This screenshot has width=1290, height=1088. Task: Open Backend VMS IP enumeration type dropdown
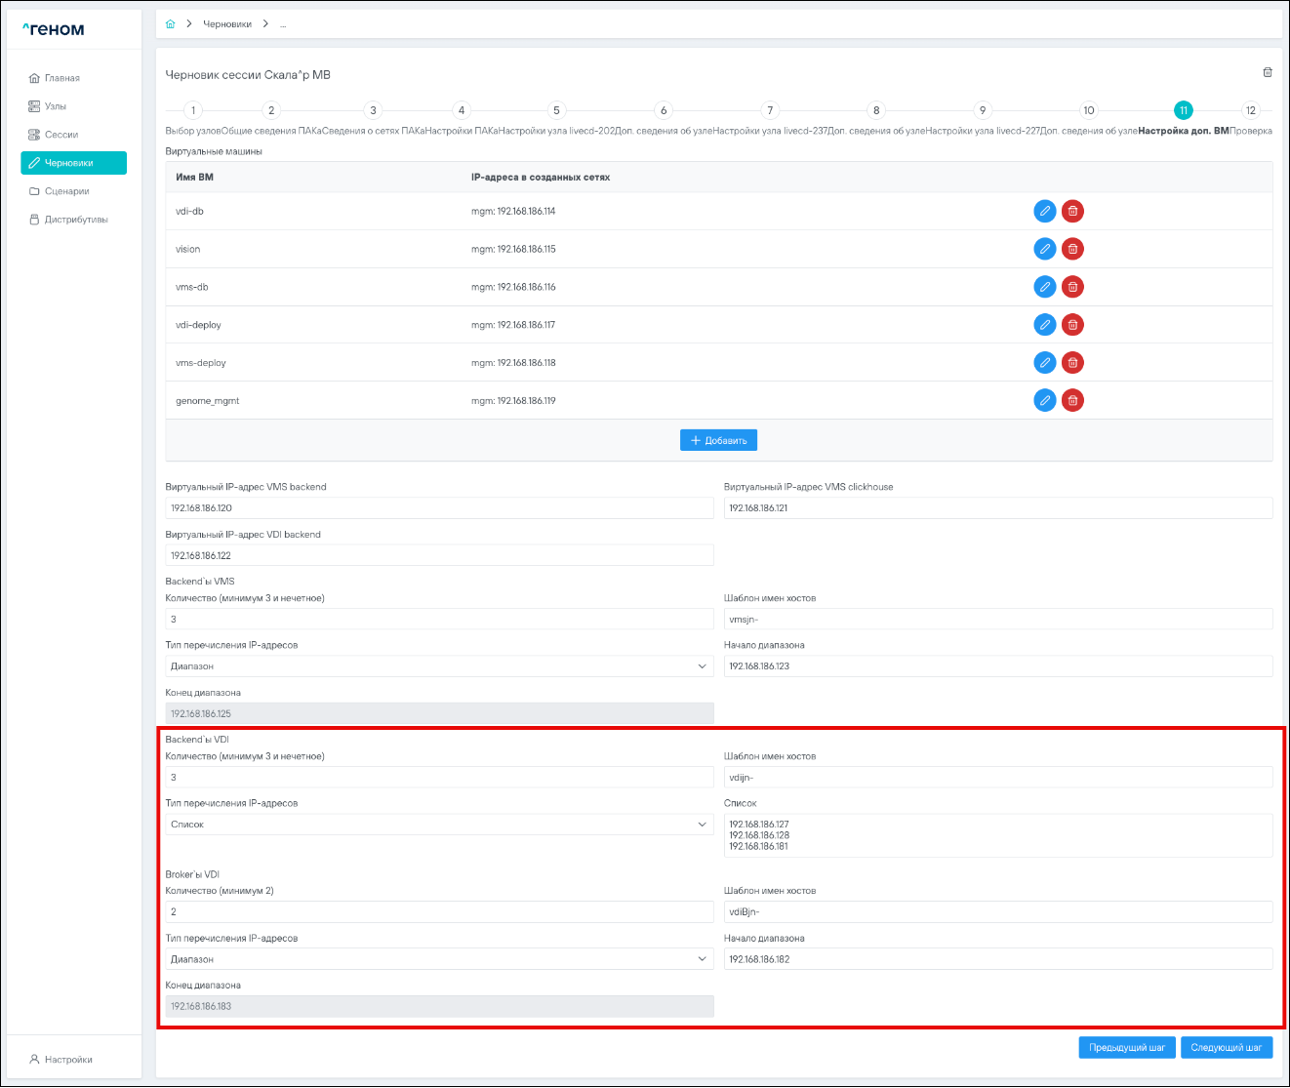tap(439, 666)
